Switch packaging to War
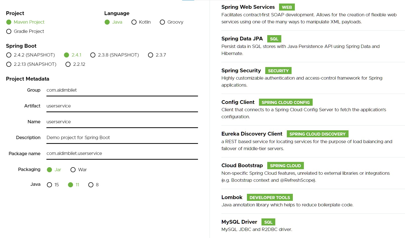This screenshot has height=238, width=405. point(73,170)
